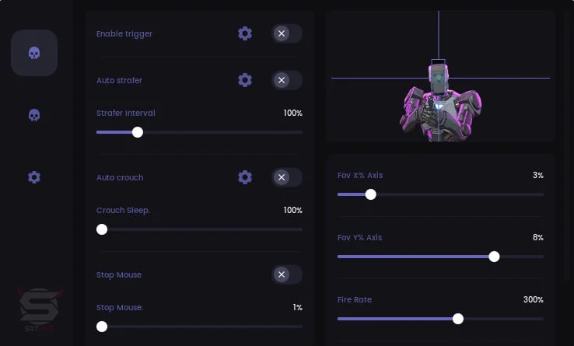Screen dimensions: 574x346
Task: Open Enable trigger gear settings
Action: click(x=245, y=33)
